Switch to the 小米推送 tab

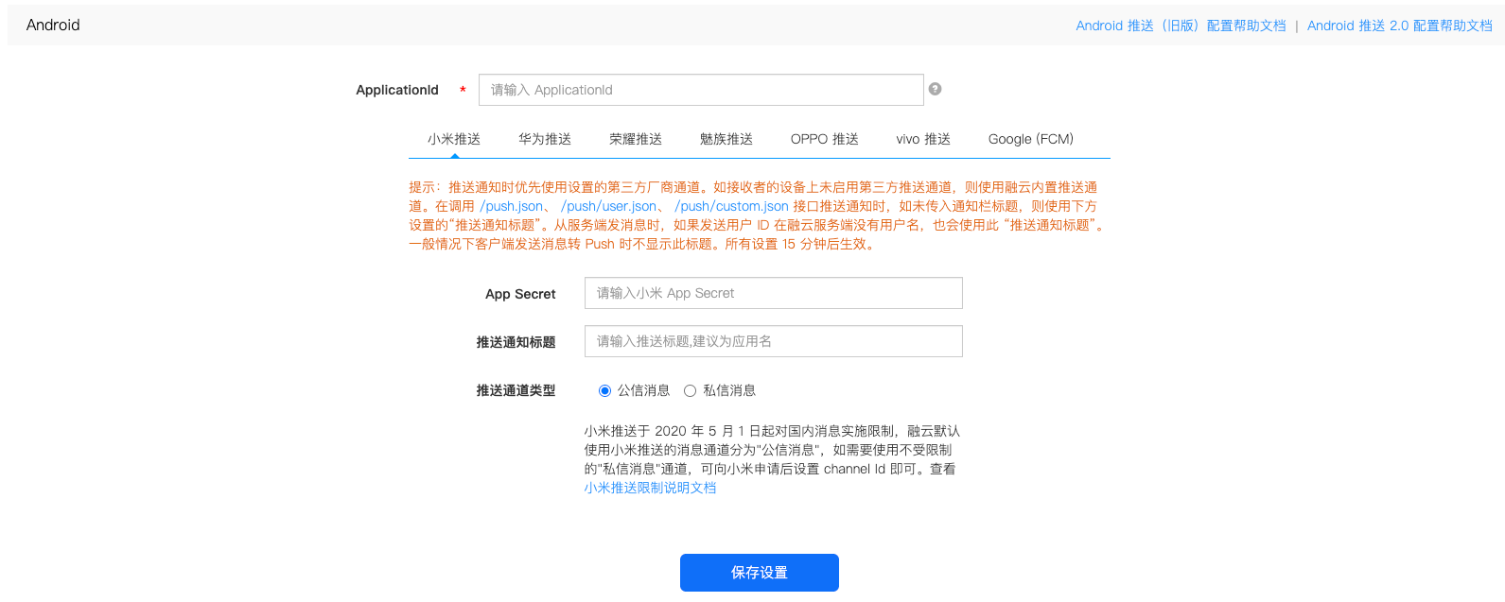pyautogui.click(x=454, y=139)
